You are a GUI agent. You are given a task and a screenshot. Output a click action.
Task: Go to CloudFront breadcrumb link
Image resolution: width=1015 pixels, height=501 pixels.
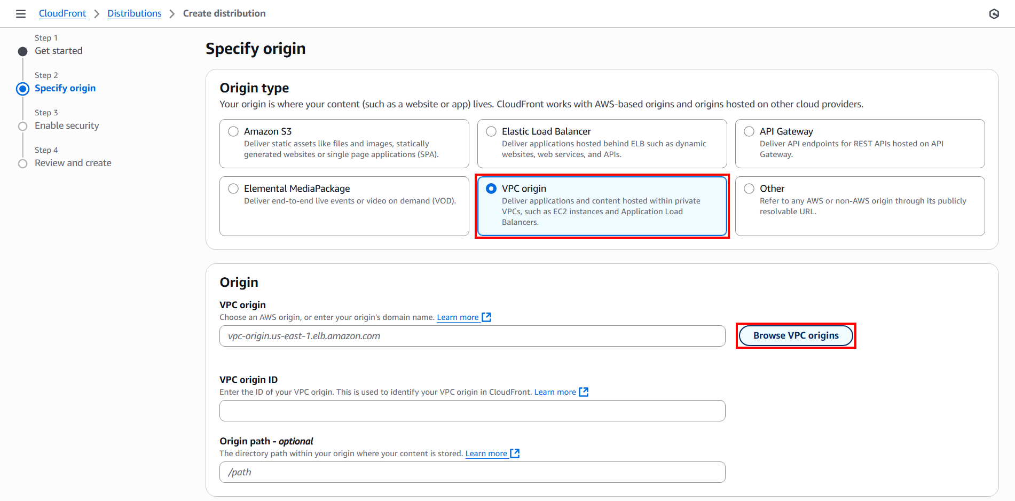point(62,13)
